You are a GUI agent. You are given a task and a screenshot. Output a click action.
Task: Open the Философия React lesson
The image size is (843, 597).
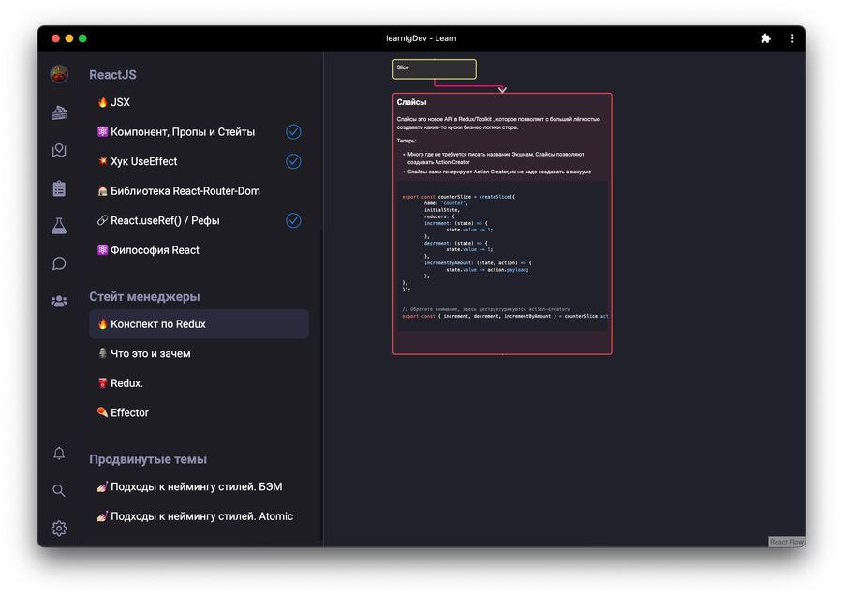tap(199, 250)
